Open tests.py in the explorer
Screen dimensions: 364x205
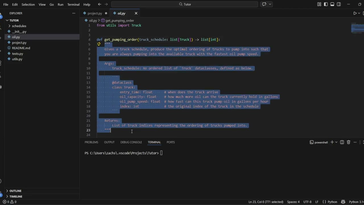(x=17, y=54)
